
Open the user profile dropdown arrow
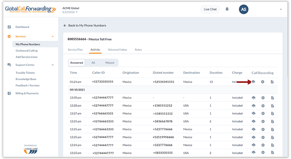(x=281, y=9)
